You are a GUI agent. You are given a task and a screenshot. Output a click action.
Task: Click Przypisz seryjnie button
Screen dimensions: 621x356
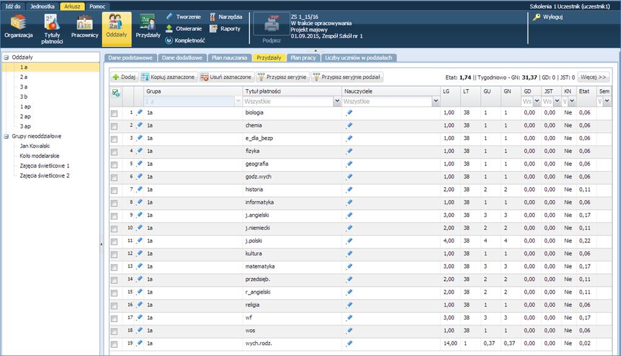(282, 77)
